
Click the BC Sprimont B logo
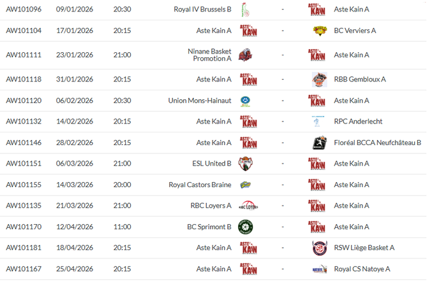(245, 227)
